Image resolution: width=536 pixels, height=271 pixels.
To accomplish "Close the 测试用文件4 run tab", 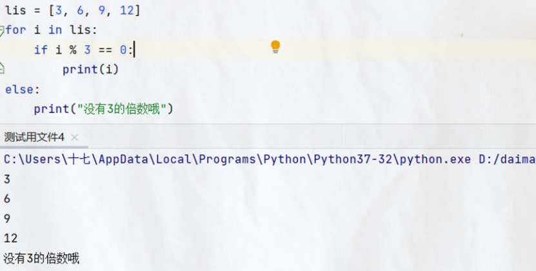I will 75,137.
